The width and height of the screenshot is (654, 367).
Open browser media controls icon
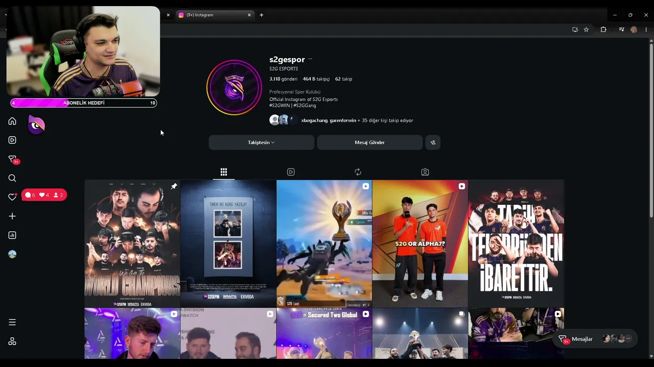tap(621, 30)
